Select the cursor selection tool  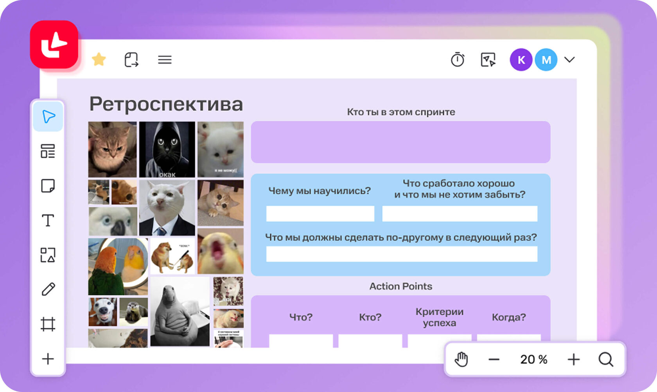[48, 116]
